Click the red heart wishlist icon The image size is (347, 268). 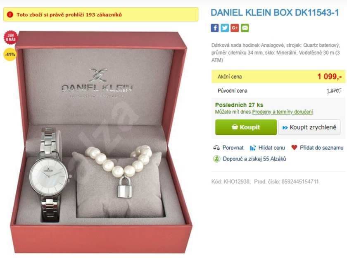[x=294, y=147]
